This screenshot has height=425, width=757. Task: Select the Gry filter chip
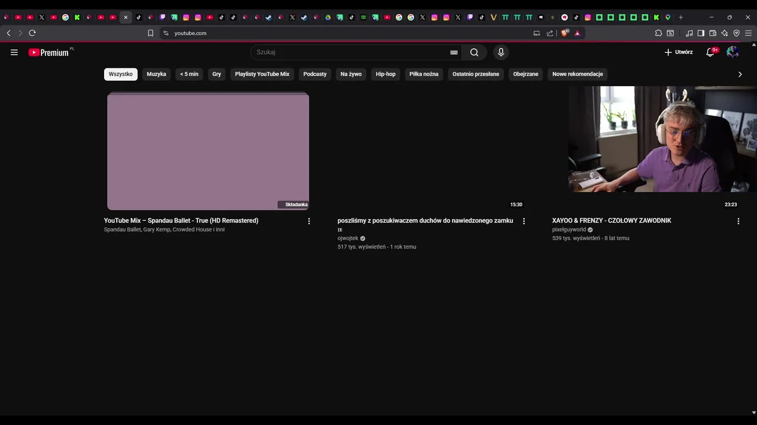point(216,74)
